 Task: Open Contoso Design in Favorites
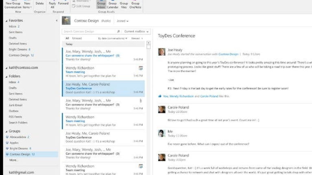(x=21, y=55)
